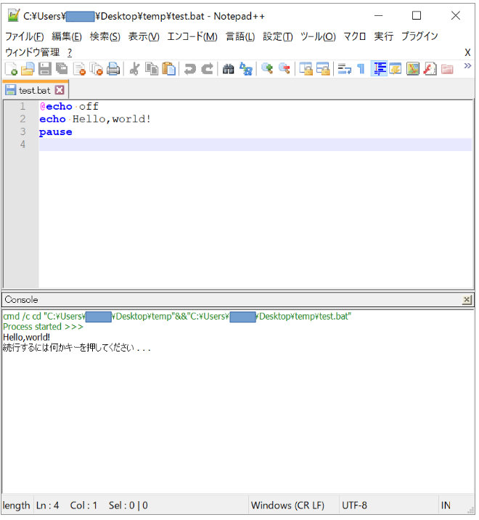Click the Save All icon
Screen dimensions: 479x520
click(x=62, y=69)
